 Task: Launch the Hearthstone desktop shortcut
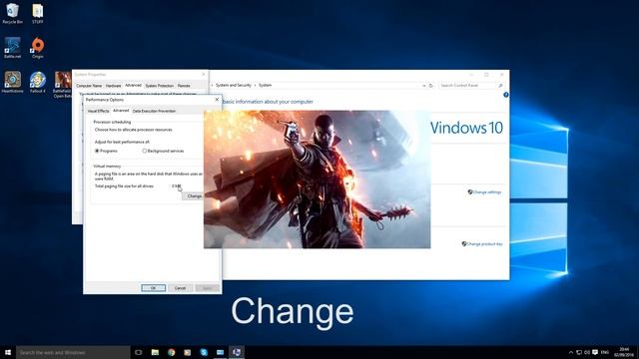(x=13, y=82)
